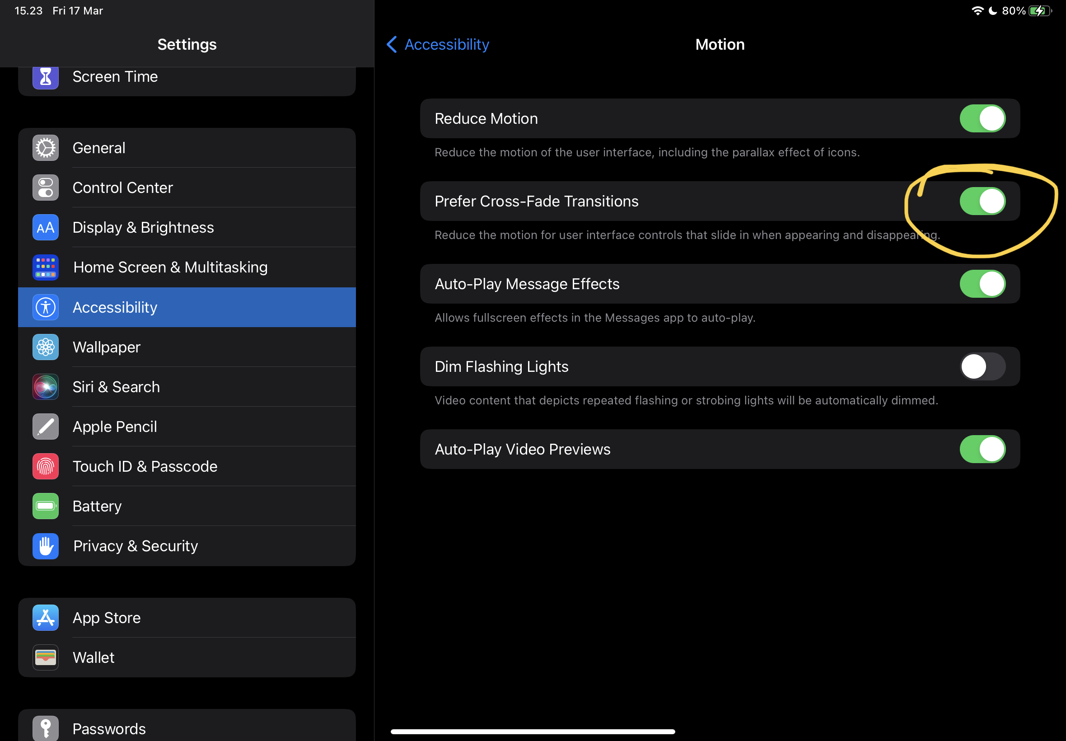Toggle Auto-Play Message Effects switch
This screenshot has width=1066, height=741.
(x=982, y=284)
